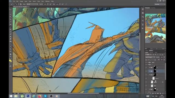Click the layer Opacity value field
Screen dimensions: 175x98
point(162,57)
